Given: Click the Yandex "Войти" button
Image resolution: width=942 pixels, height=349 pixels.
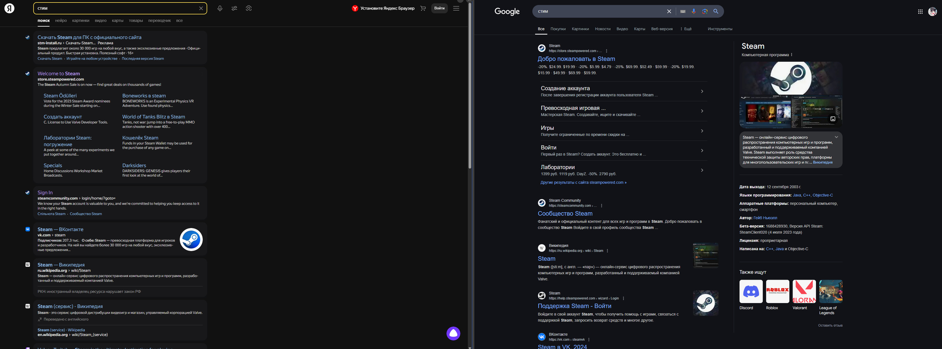Looking at the screenshot, I should tap(439, 8).
